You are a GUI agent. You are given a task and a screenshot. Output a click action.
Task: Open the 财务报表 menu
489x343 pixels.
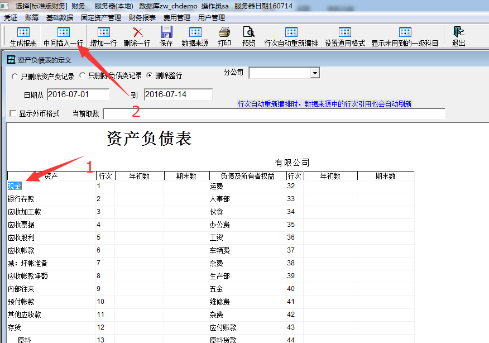point(142,18)
